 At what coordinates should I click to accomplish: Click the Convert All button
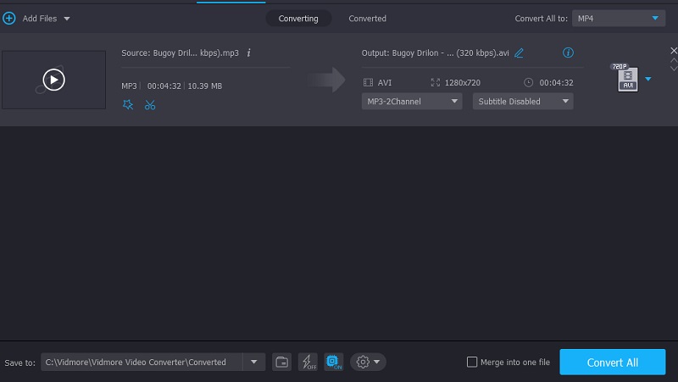point(612,362)
